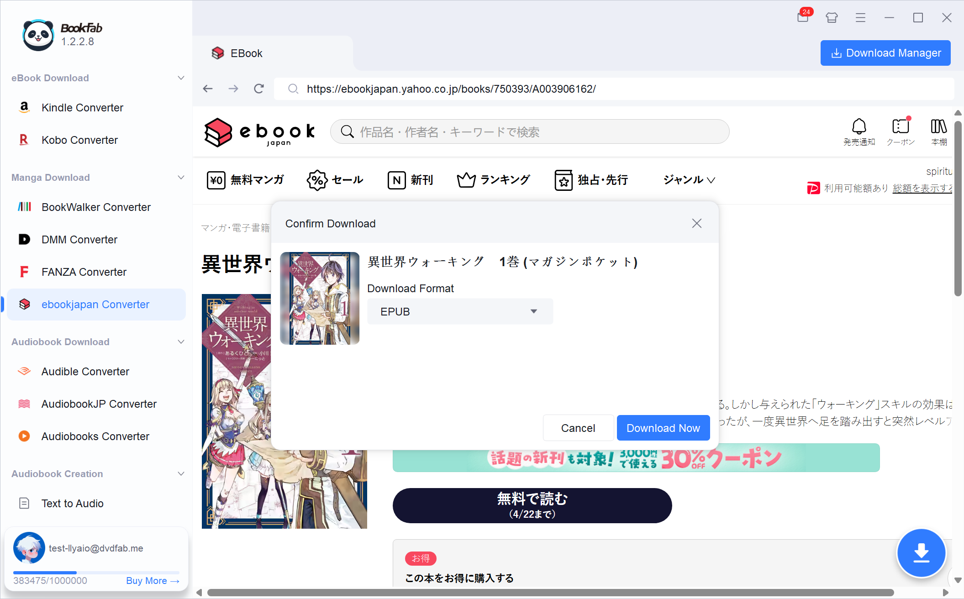Select the BookWalker Converter

coord(96,207)
